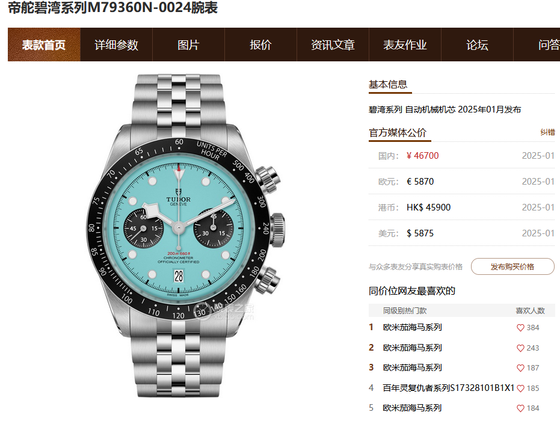Click heart icon beside 185 likes
560x421 pixels.
point(520,389)
